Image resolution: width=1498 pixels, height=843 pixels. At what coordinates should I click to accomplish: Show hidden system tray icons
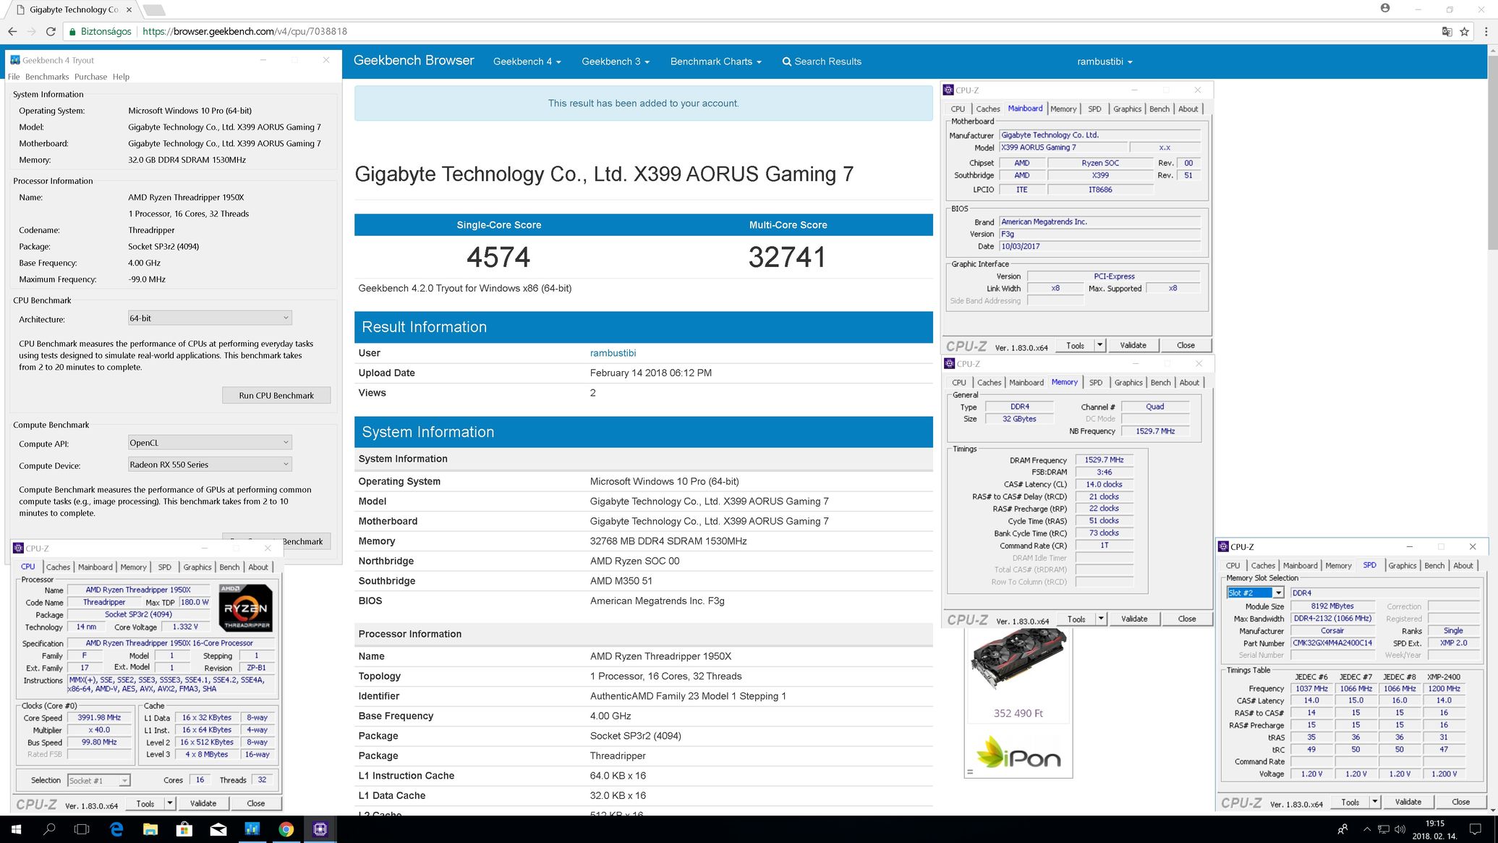point(1366,829)
